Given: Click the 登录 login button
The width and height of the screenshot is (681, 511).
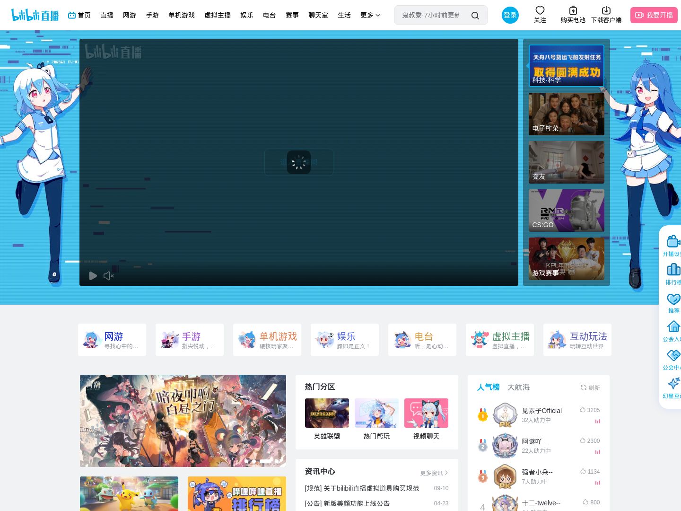Looking at the screenshot, I should point(510,15).
